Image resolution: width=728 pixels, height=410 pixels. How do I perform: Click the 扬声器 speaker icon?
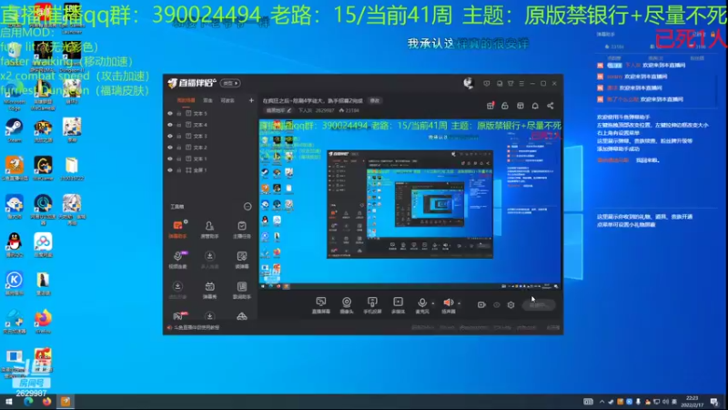448,302
